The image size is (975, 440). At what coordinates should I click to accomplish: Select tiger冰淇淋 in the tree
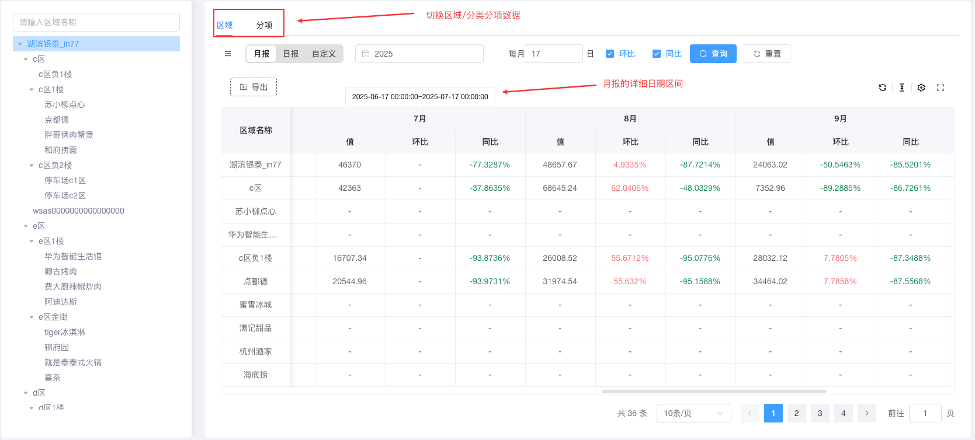click(x=65, y=332)
